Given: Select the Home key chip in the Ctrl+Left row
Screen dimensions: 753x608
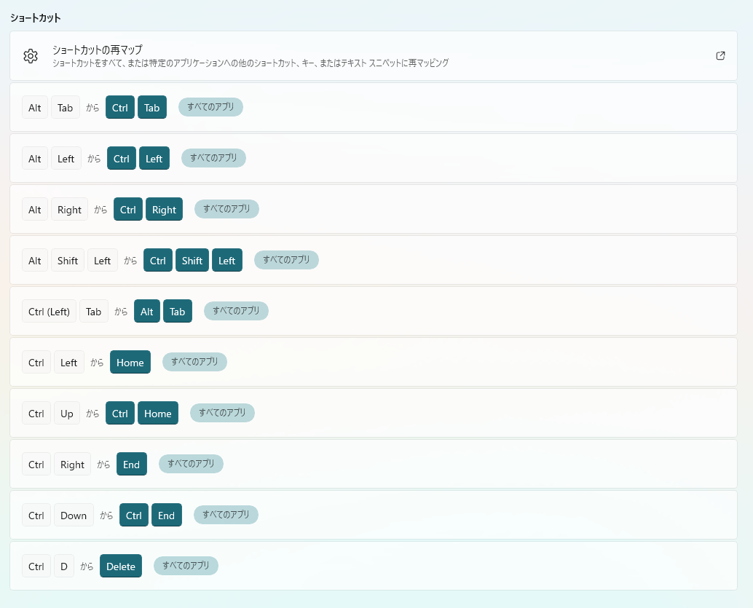Looking at the screenshot, I should tap(130, 362).
